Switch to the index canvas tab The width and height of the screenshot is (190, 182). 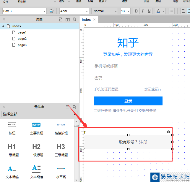tap(86, 20)
